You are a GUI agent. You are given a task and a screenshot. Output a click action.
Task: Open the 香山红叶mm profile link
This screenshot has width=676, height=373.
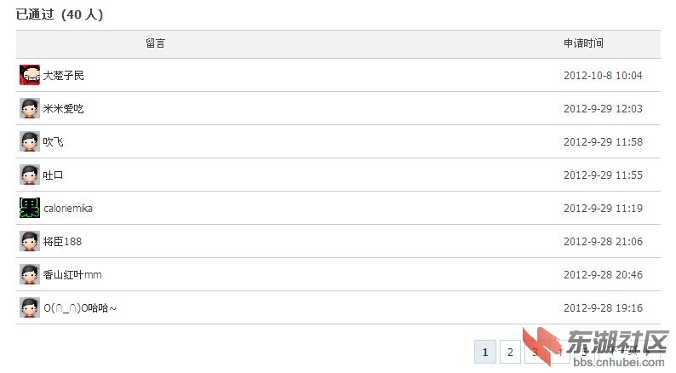pos(72,275)
